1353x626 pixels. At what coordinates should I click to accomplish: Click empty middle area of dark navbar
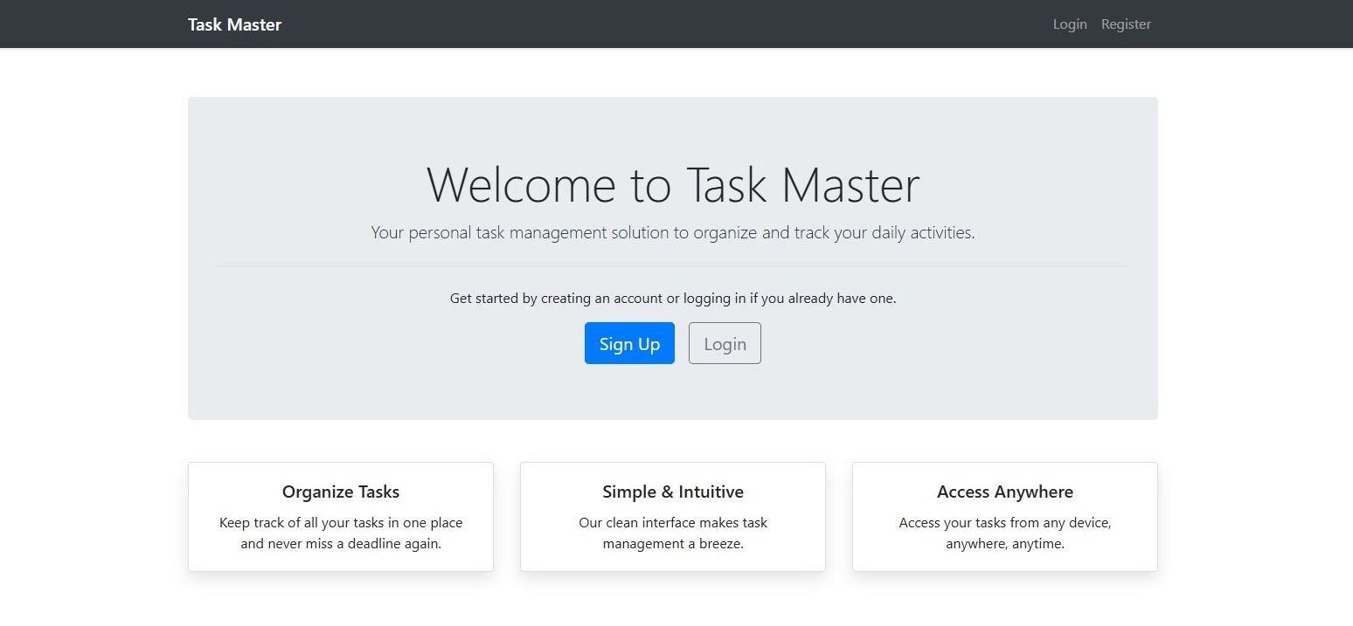pyautogui.click(x=664, y=24)
